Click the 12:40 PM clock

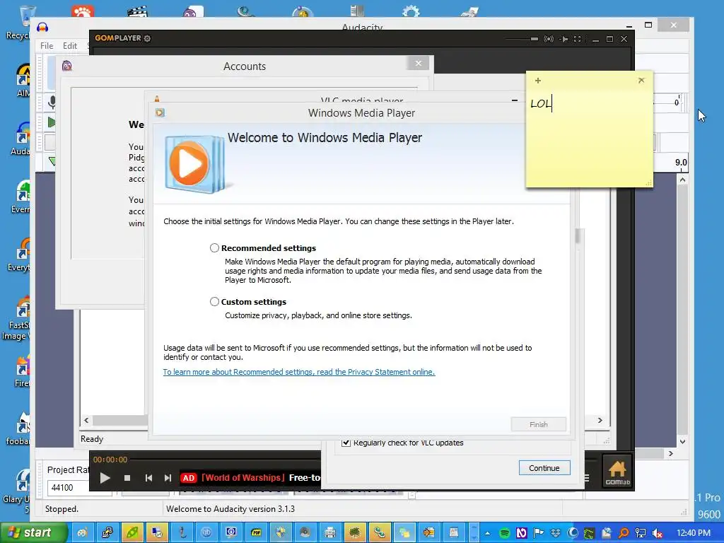(694, 533)
